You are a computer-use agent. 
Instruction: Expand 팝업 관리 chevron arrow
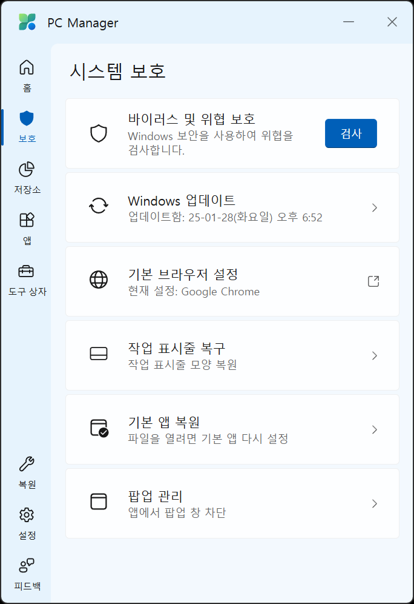coord(375,503)
